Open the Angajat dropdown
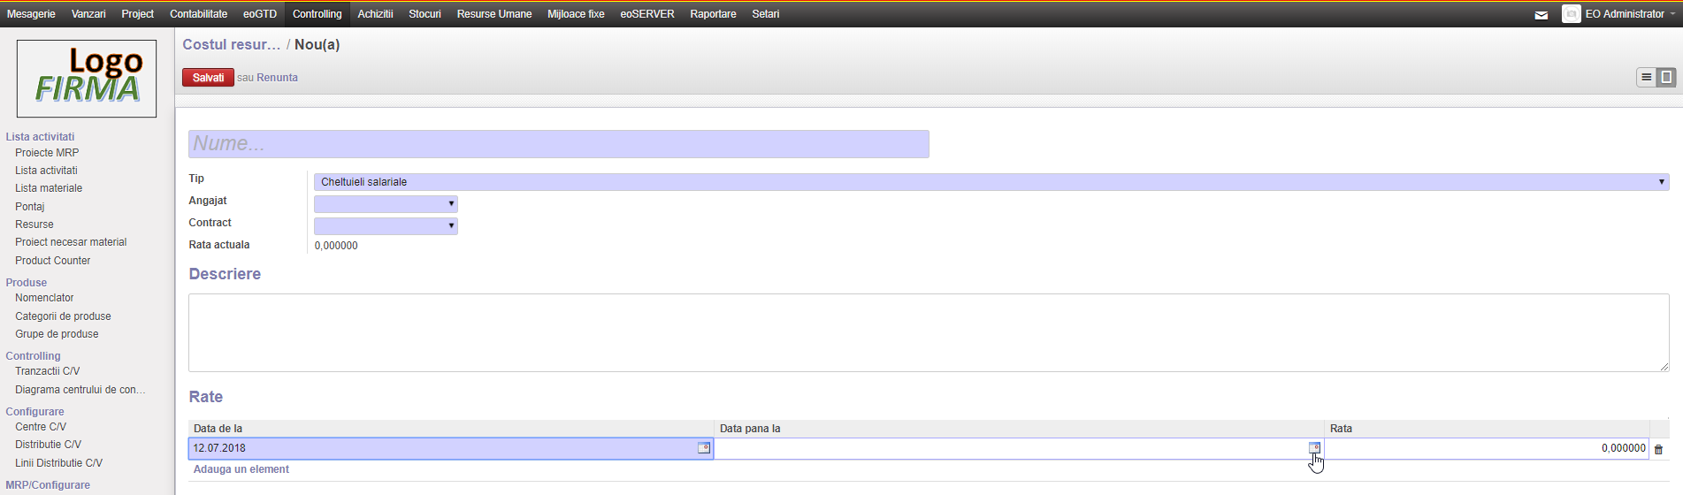The image size is (1683, 495). (x=386, y=204)
